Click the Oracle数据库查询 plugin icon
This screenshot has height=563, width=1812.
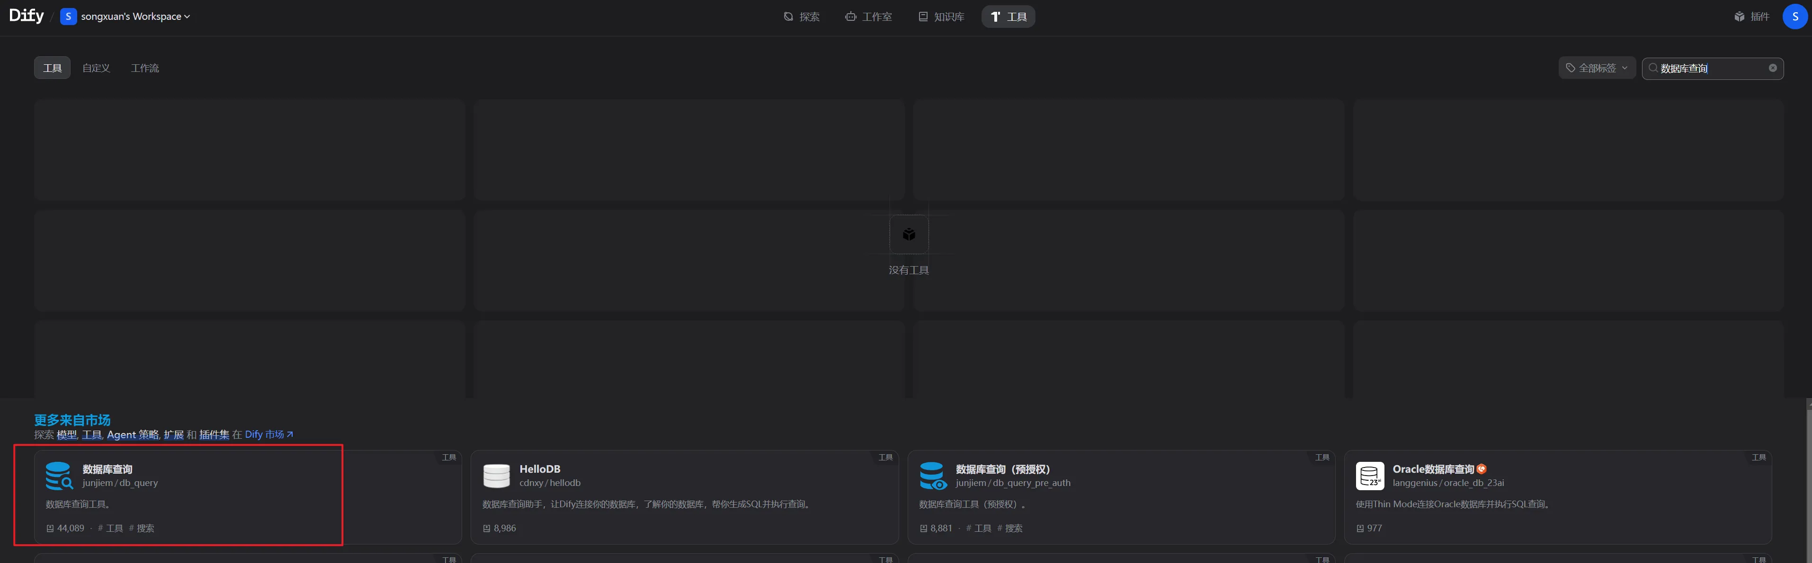(x=1370, y=475)
